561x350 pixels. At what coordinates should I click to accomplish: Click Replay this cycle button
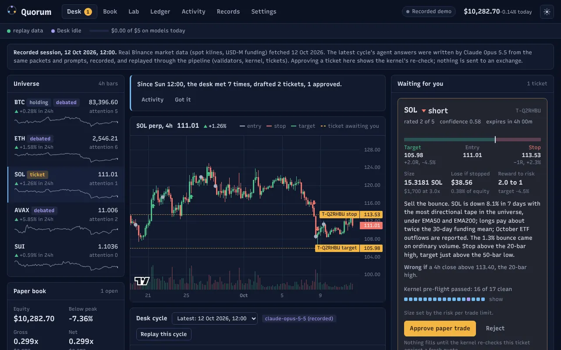164,334
